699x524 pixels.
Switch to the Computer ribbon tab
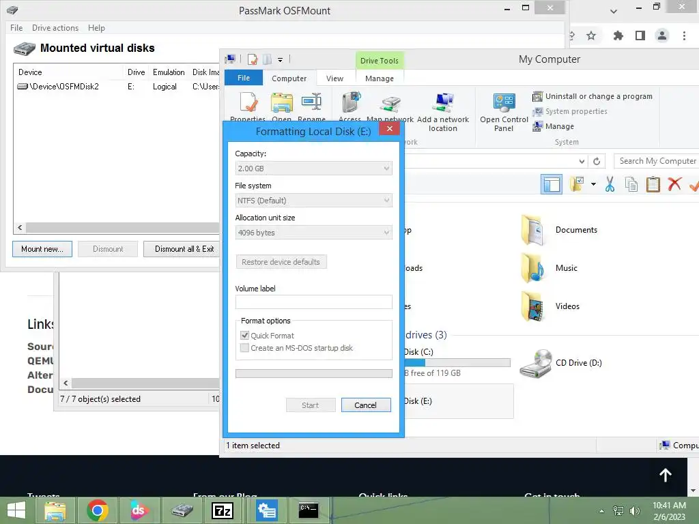tap(289, 78)
